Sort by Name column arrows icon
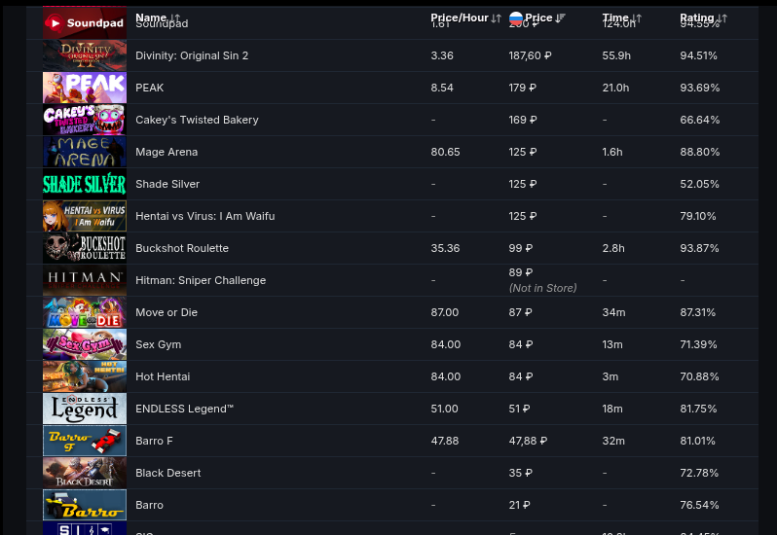The height and width of the screenshot is (535, 777). point(175,18)
